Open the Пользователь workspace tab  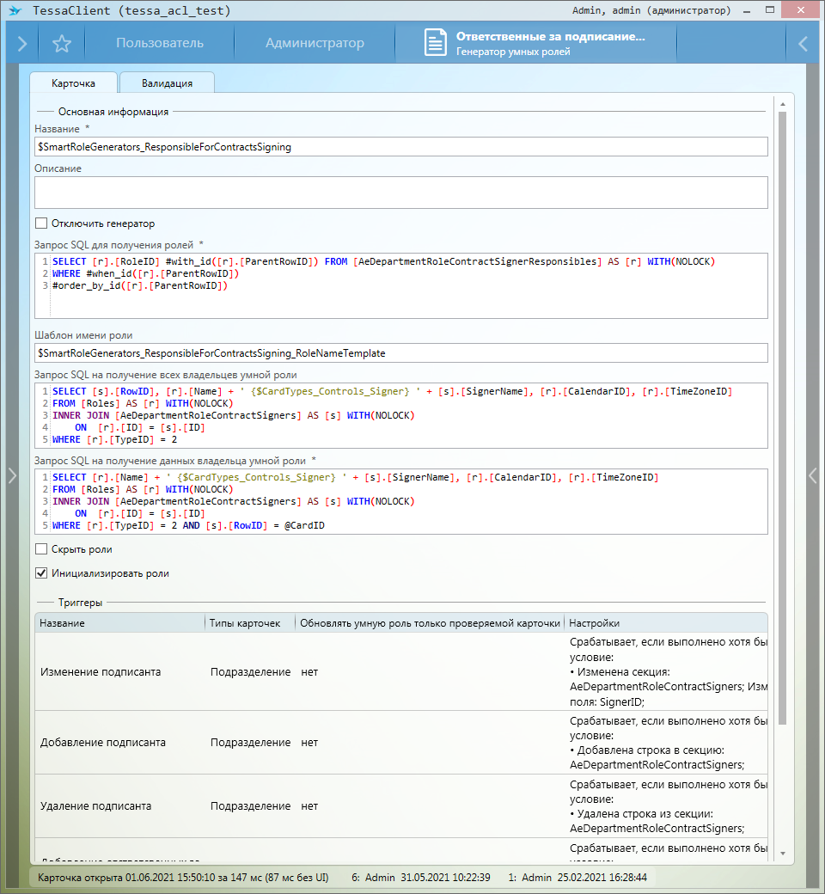(160, 44)
